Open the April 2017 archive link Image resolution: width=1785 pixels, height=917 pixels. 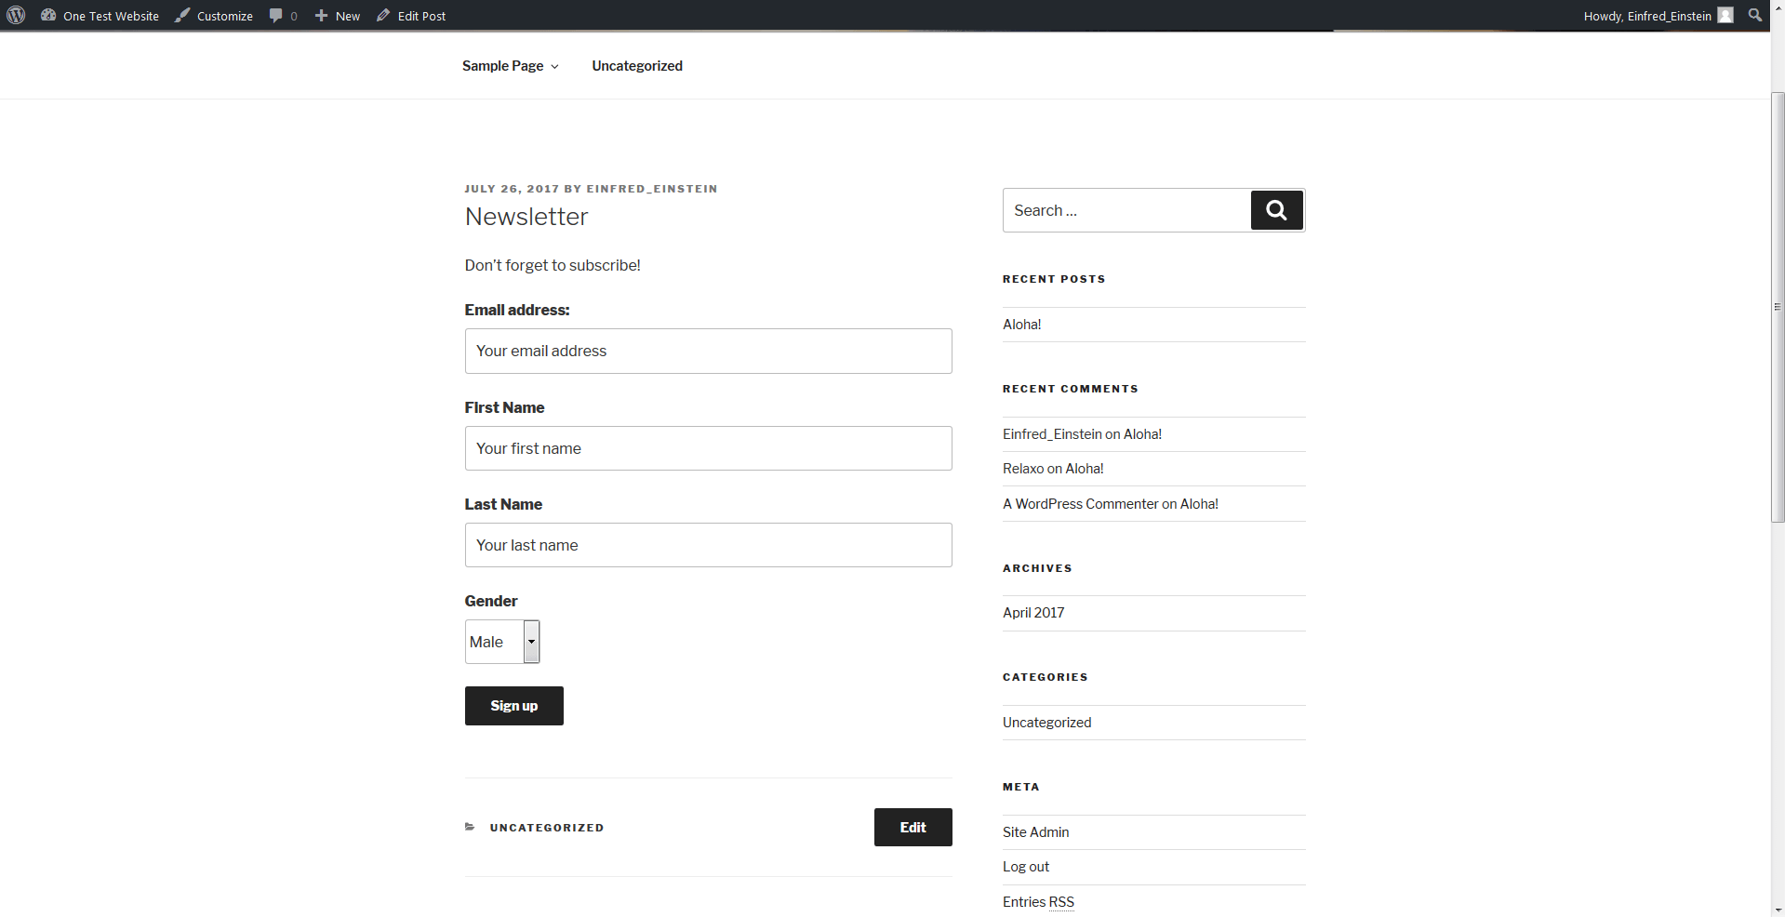point(1033,613)
